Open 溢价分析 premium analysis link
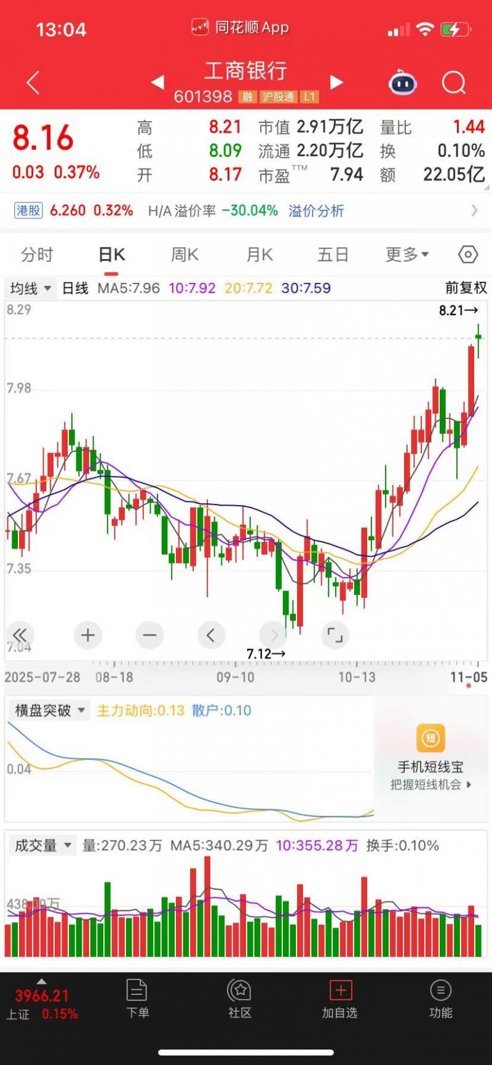 click(316, 211)
